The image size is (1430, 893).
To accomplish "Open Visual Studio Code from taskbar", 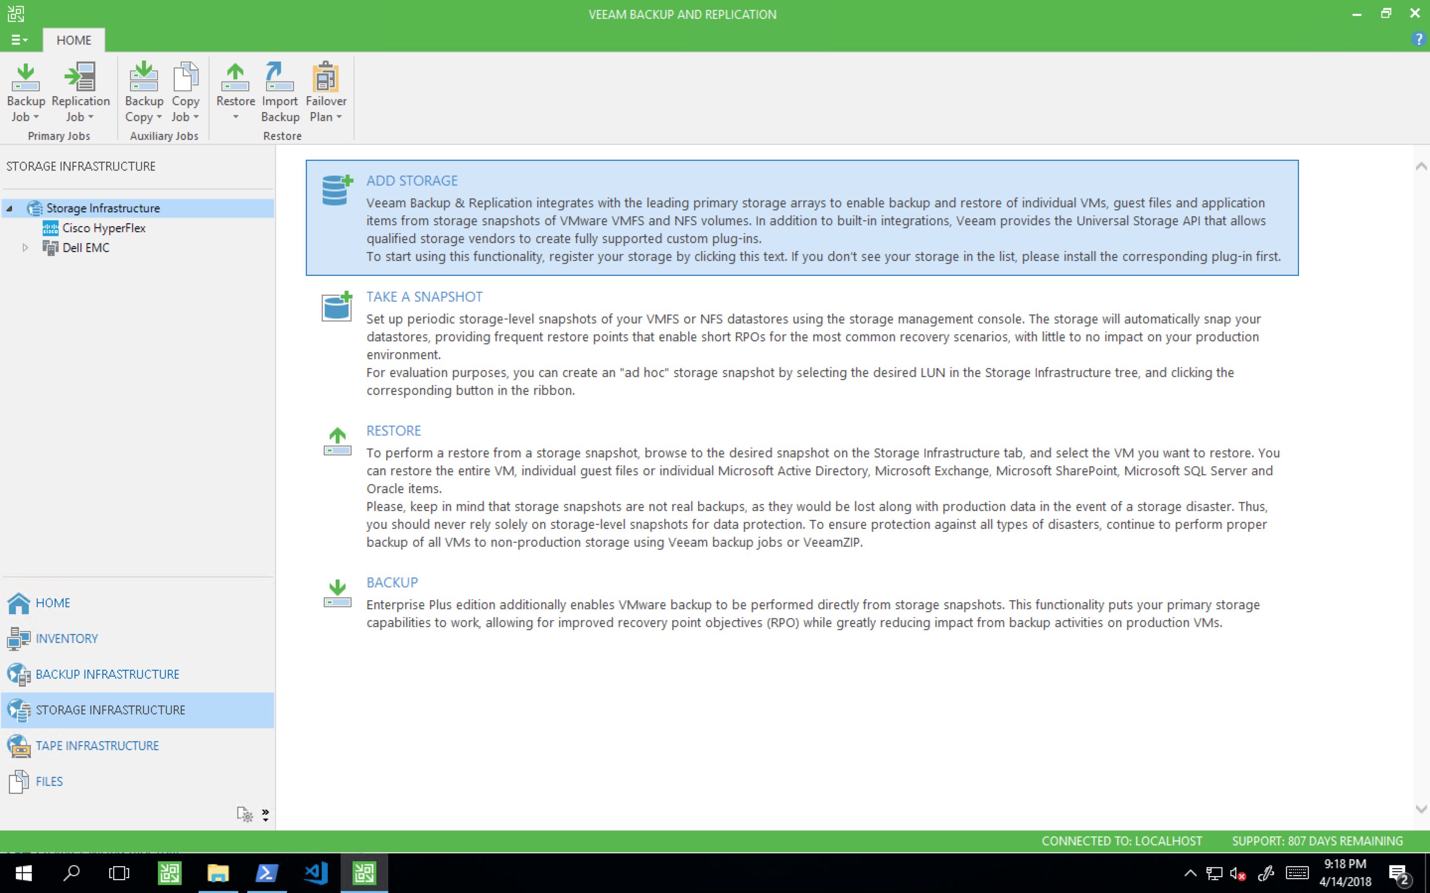I will 316,873.
